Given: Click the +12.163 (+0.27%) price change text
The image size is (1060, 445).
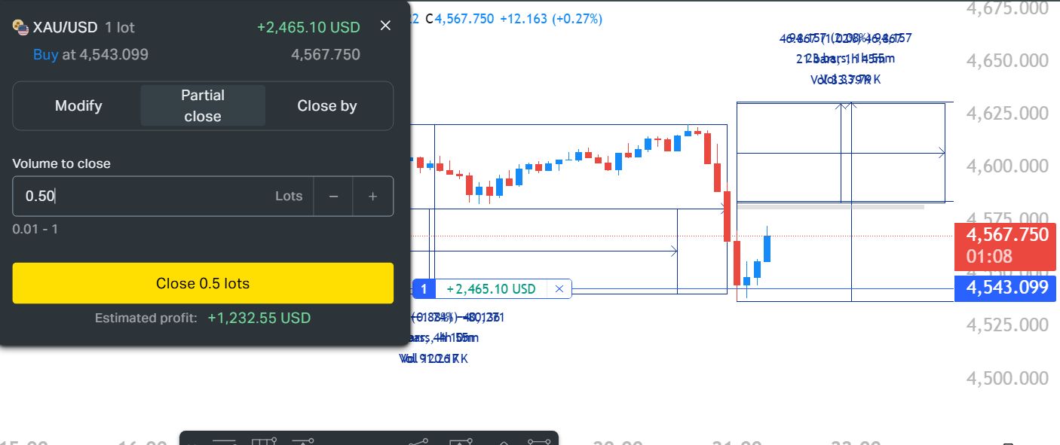Looking at the screenshot, I should pyautogui.click(x=550, y=19).
